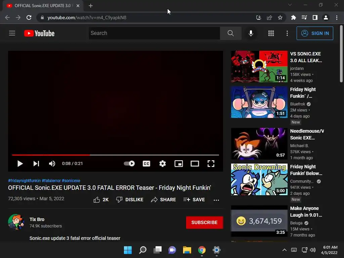The image size is (344, 258).
Task: Mute the video volume
Action: coord(52,164)
